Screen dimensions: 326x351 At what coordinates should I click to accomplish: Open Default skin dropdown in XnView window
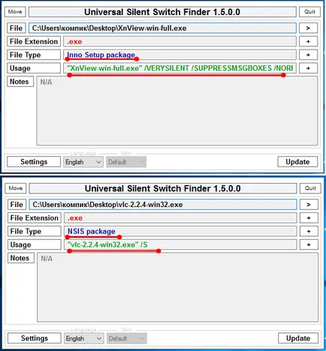[126, 162]
